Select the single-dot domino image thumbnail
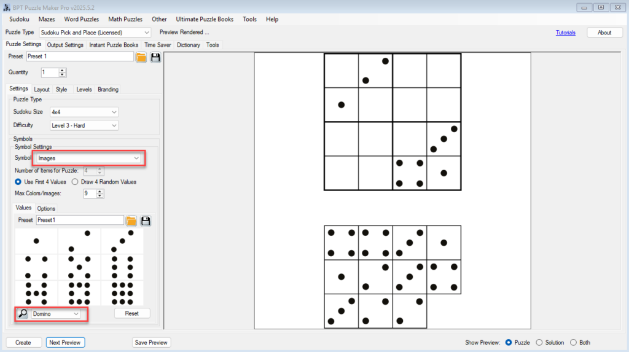The image size is (629, 352). pyautogui.click(x=36, y=241)
